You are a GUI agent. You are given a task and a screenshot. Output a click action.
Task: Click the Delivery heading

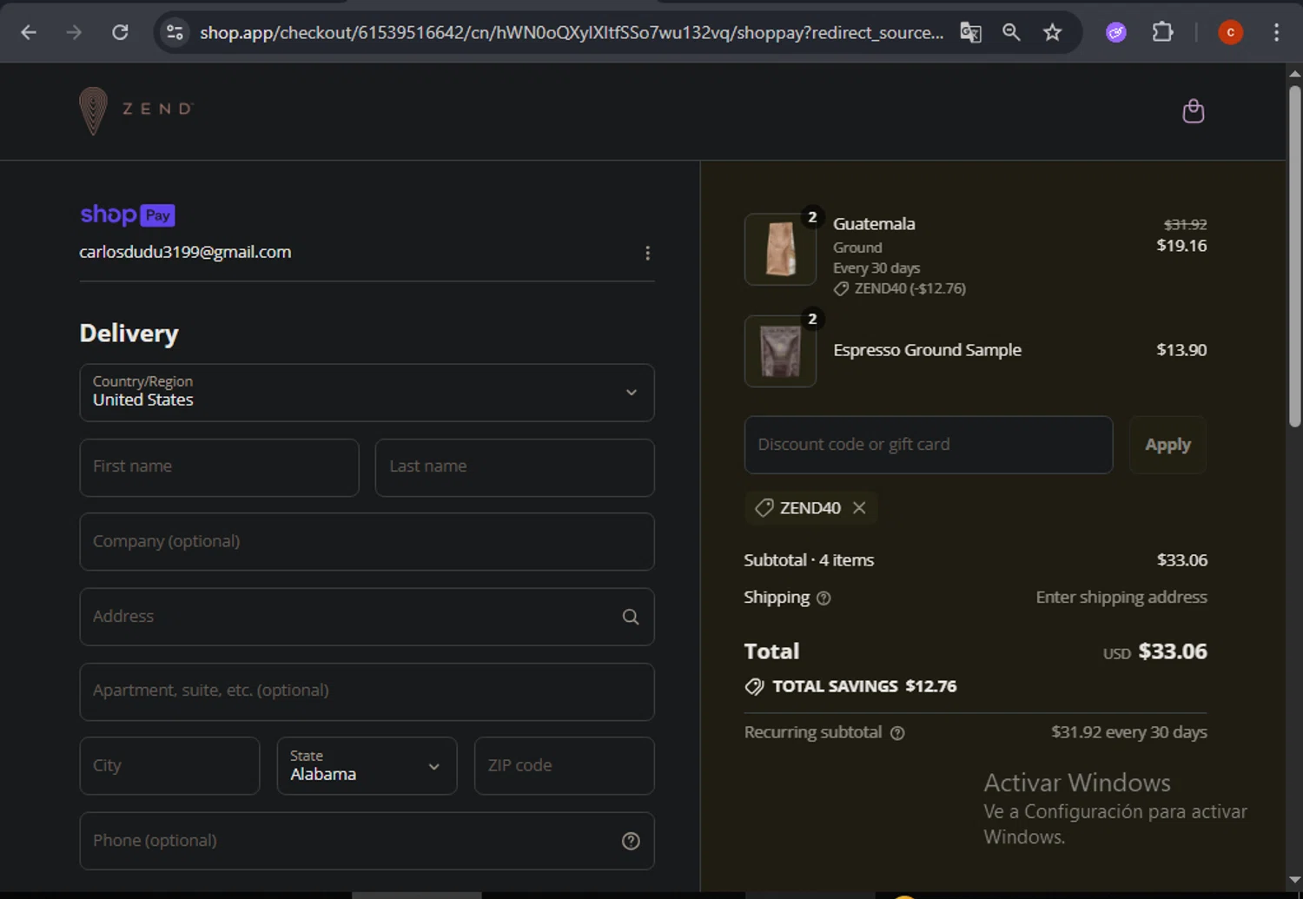129,334
